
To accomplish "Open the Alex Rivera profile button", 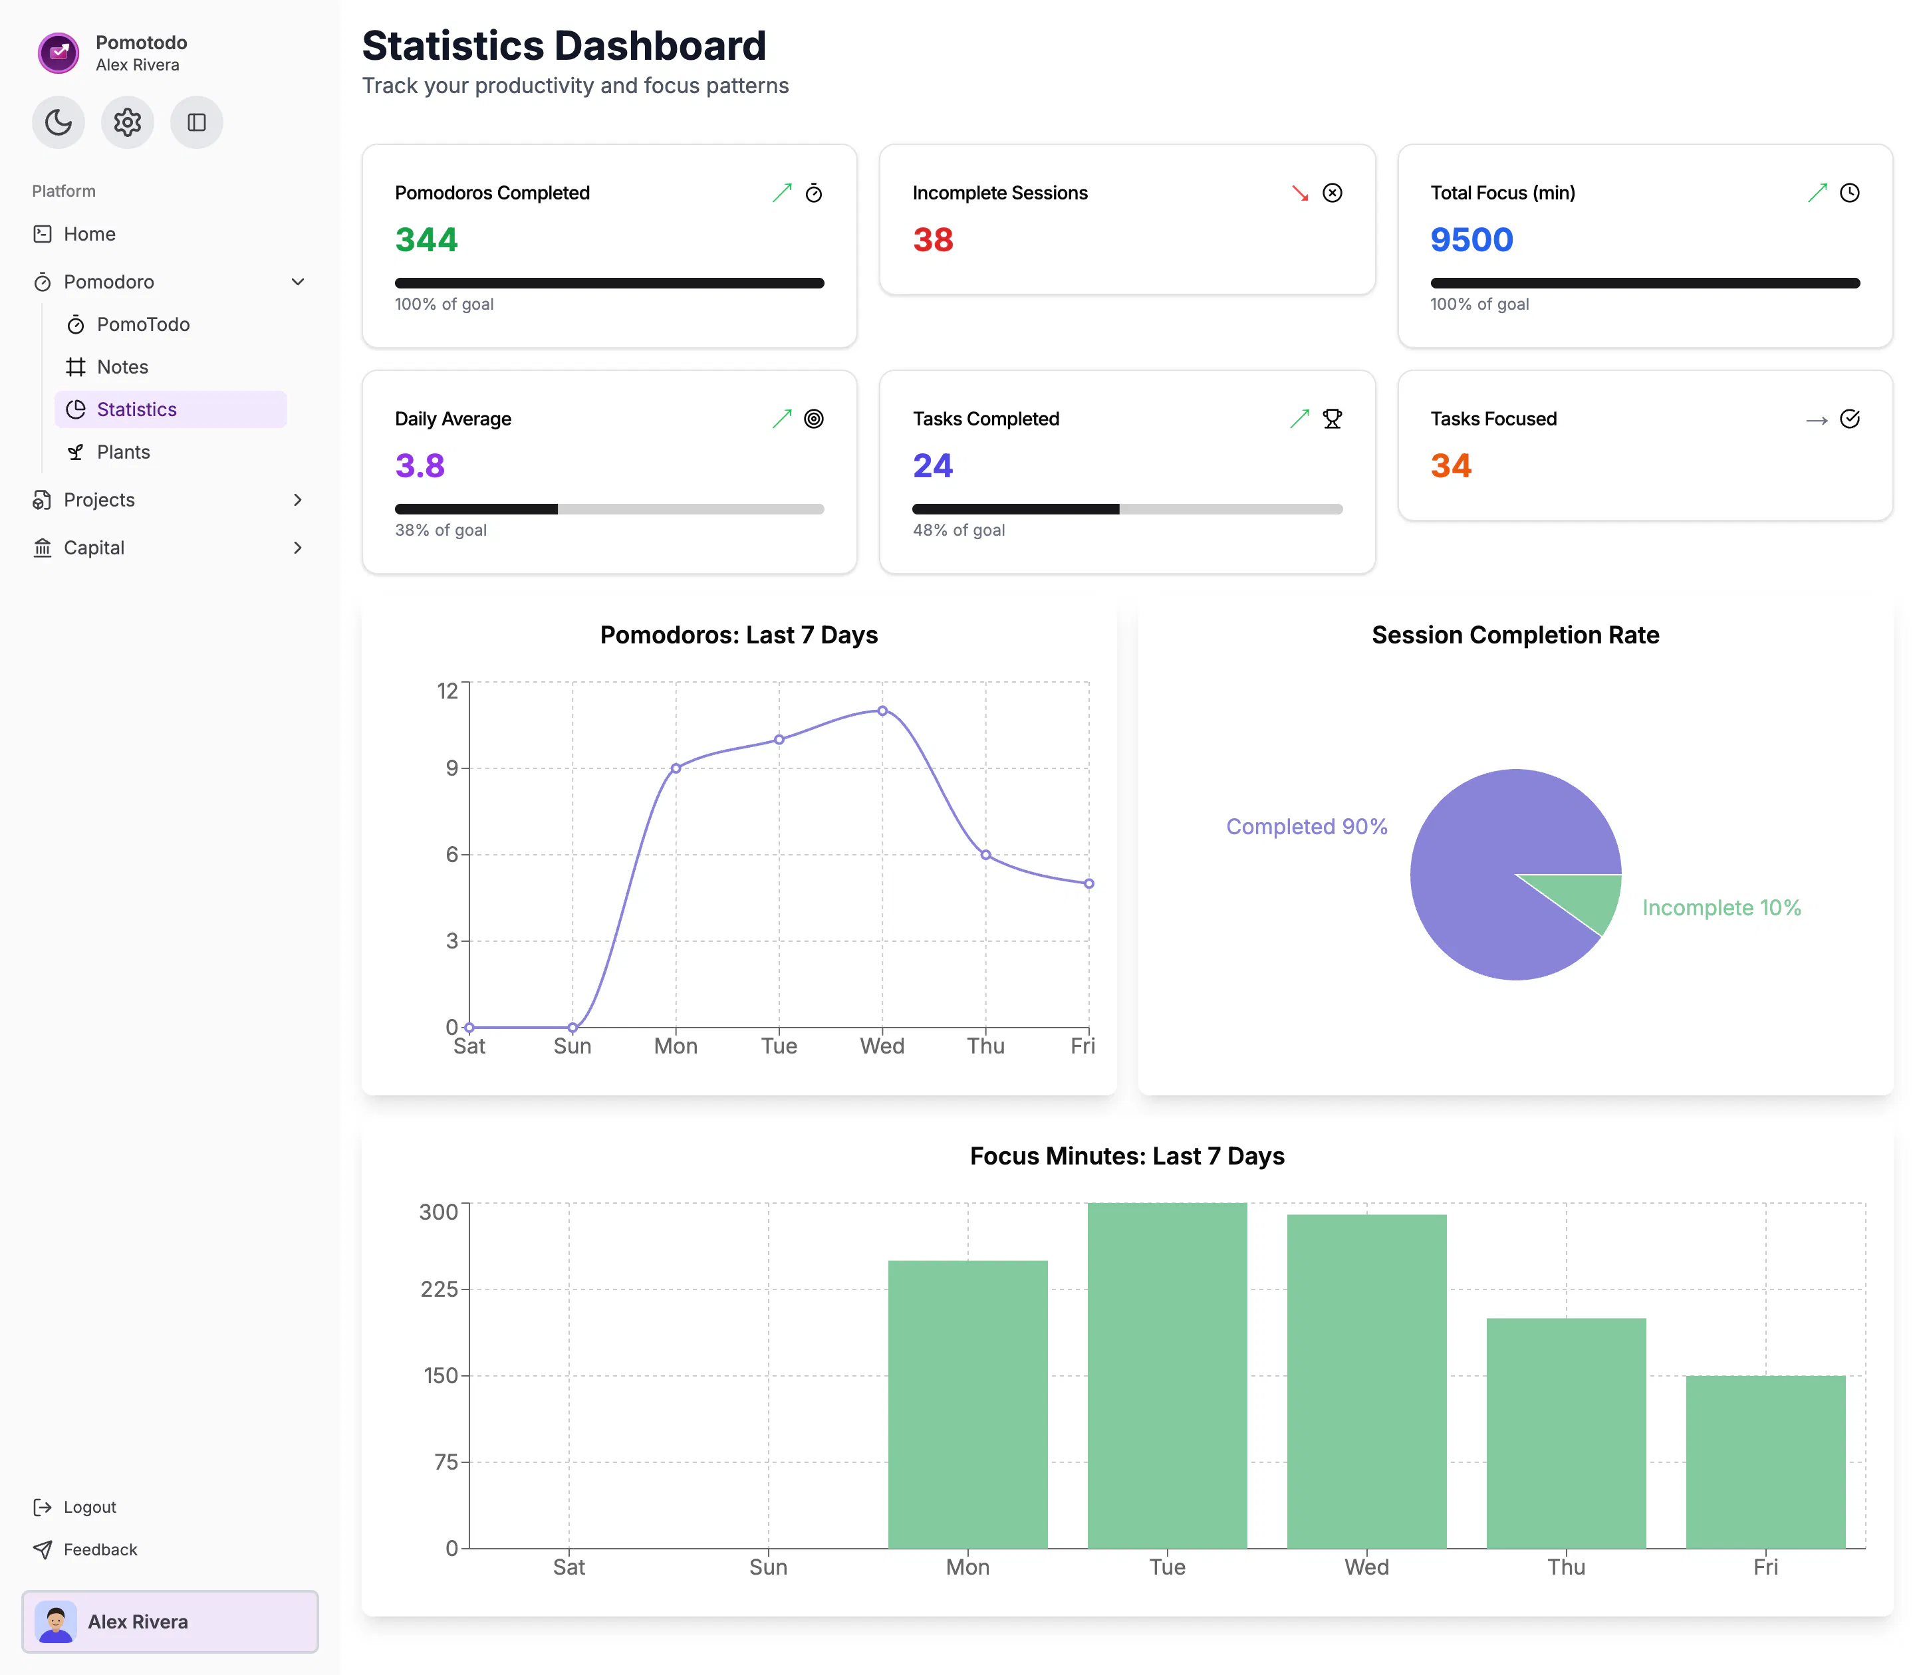I will pos(170,1622).
